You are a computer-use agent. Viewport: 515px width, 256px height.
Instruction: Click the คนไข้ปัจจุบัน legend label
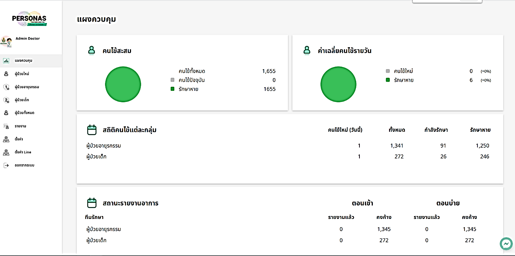192,80
